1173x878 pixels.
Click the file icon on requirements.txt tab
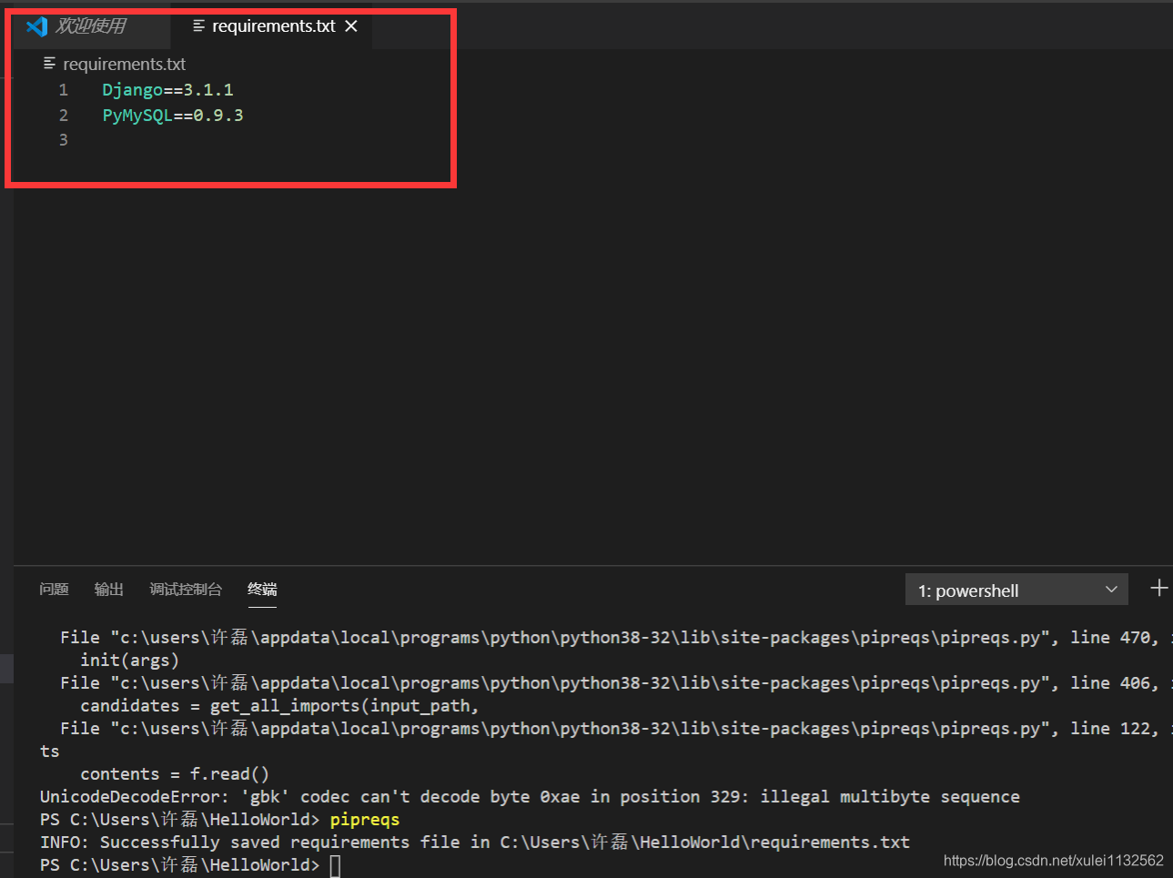click(198, 26)
